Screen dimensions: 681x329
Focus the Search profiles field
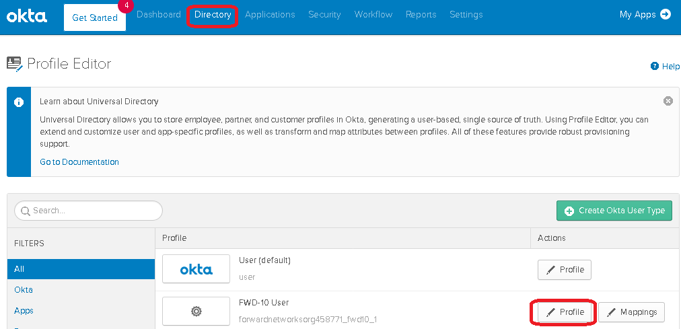[88, 211]
